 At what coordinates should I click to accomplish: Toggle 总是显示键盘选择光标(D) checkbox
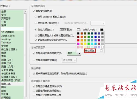pos(34,86)
